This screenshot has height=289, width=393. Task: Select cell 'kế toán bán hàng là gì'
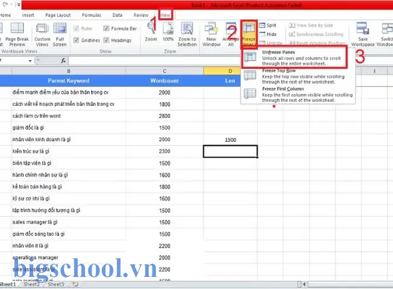click(69, 187)
